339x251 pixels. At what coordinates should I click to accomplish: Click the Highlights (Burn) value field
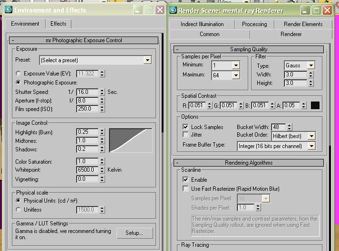tap(87, 132)
